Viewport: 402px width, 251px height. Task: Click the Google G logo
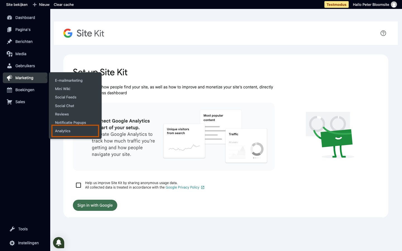coord(68,33)
